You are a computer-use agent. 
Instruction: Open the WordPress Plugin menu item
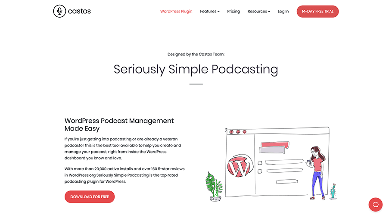point(176,11)
